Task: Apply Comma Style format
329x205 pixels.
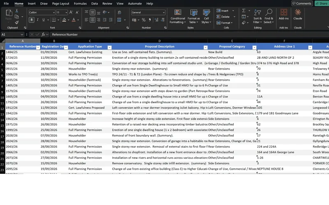Action: pyautogui.click(x=150, y=20)
